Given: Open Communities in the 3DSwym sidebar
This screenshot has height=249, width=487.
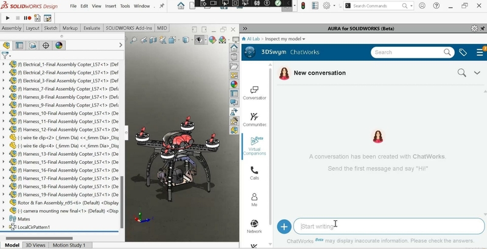Looking at the screenshot, I should (254, 119).
